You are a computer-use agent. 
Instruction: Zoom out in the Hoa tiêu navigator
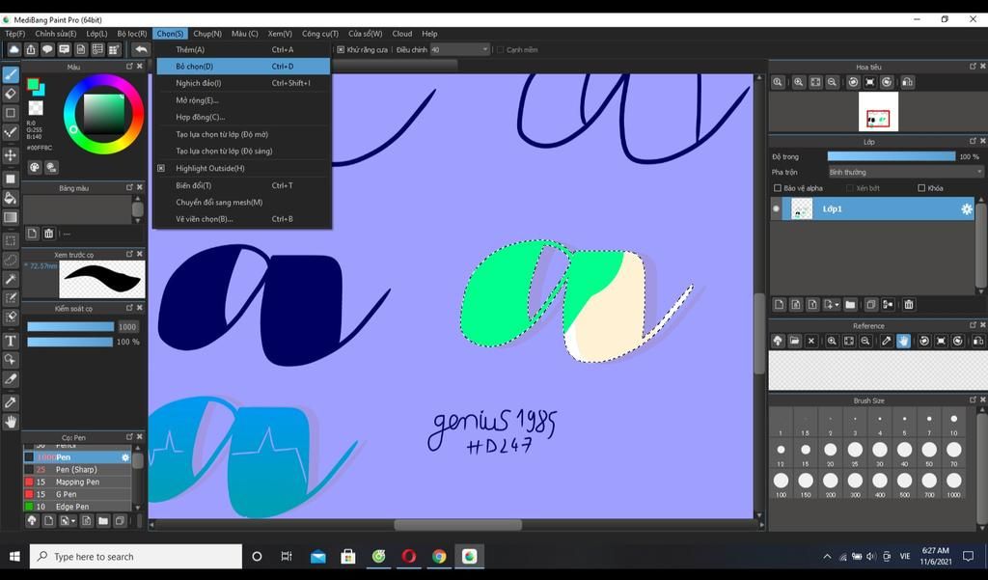833,82
